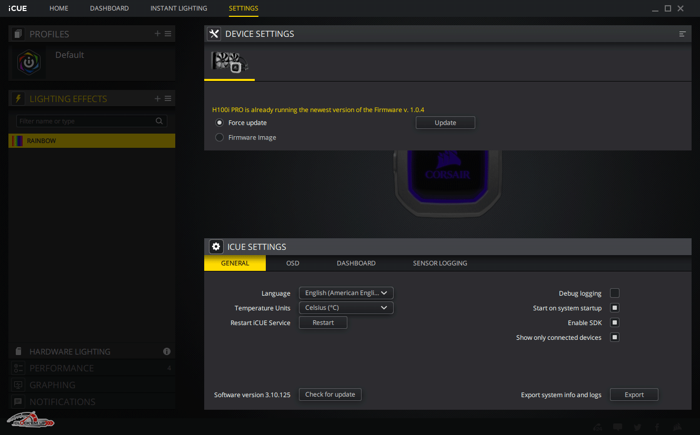Switch to the OSD tab
The image size is (700, 435).
(293, 263)
